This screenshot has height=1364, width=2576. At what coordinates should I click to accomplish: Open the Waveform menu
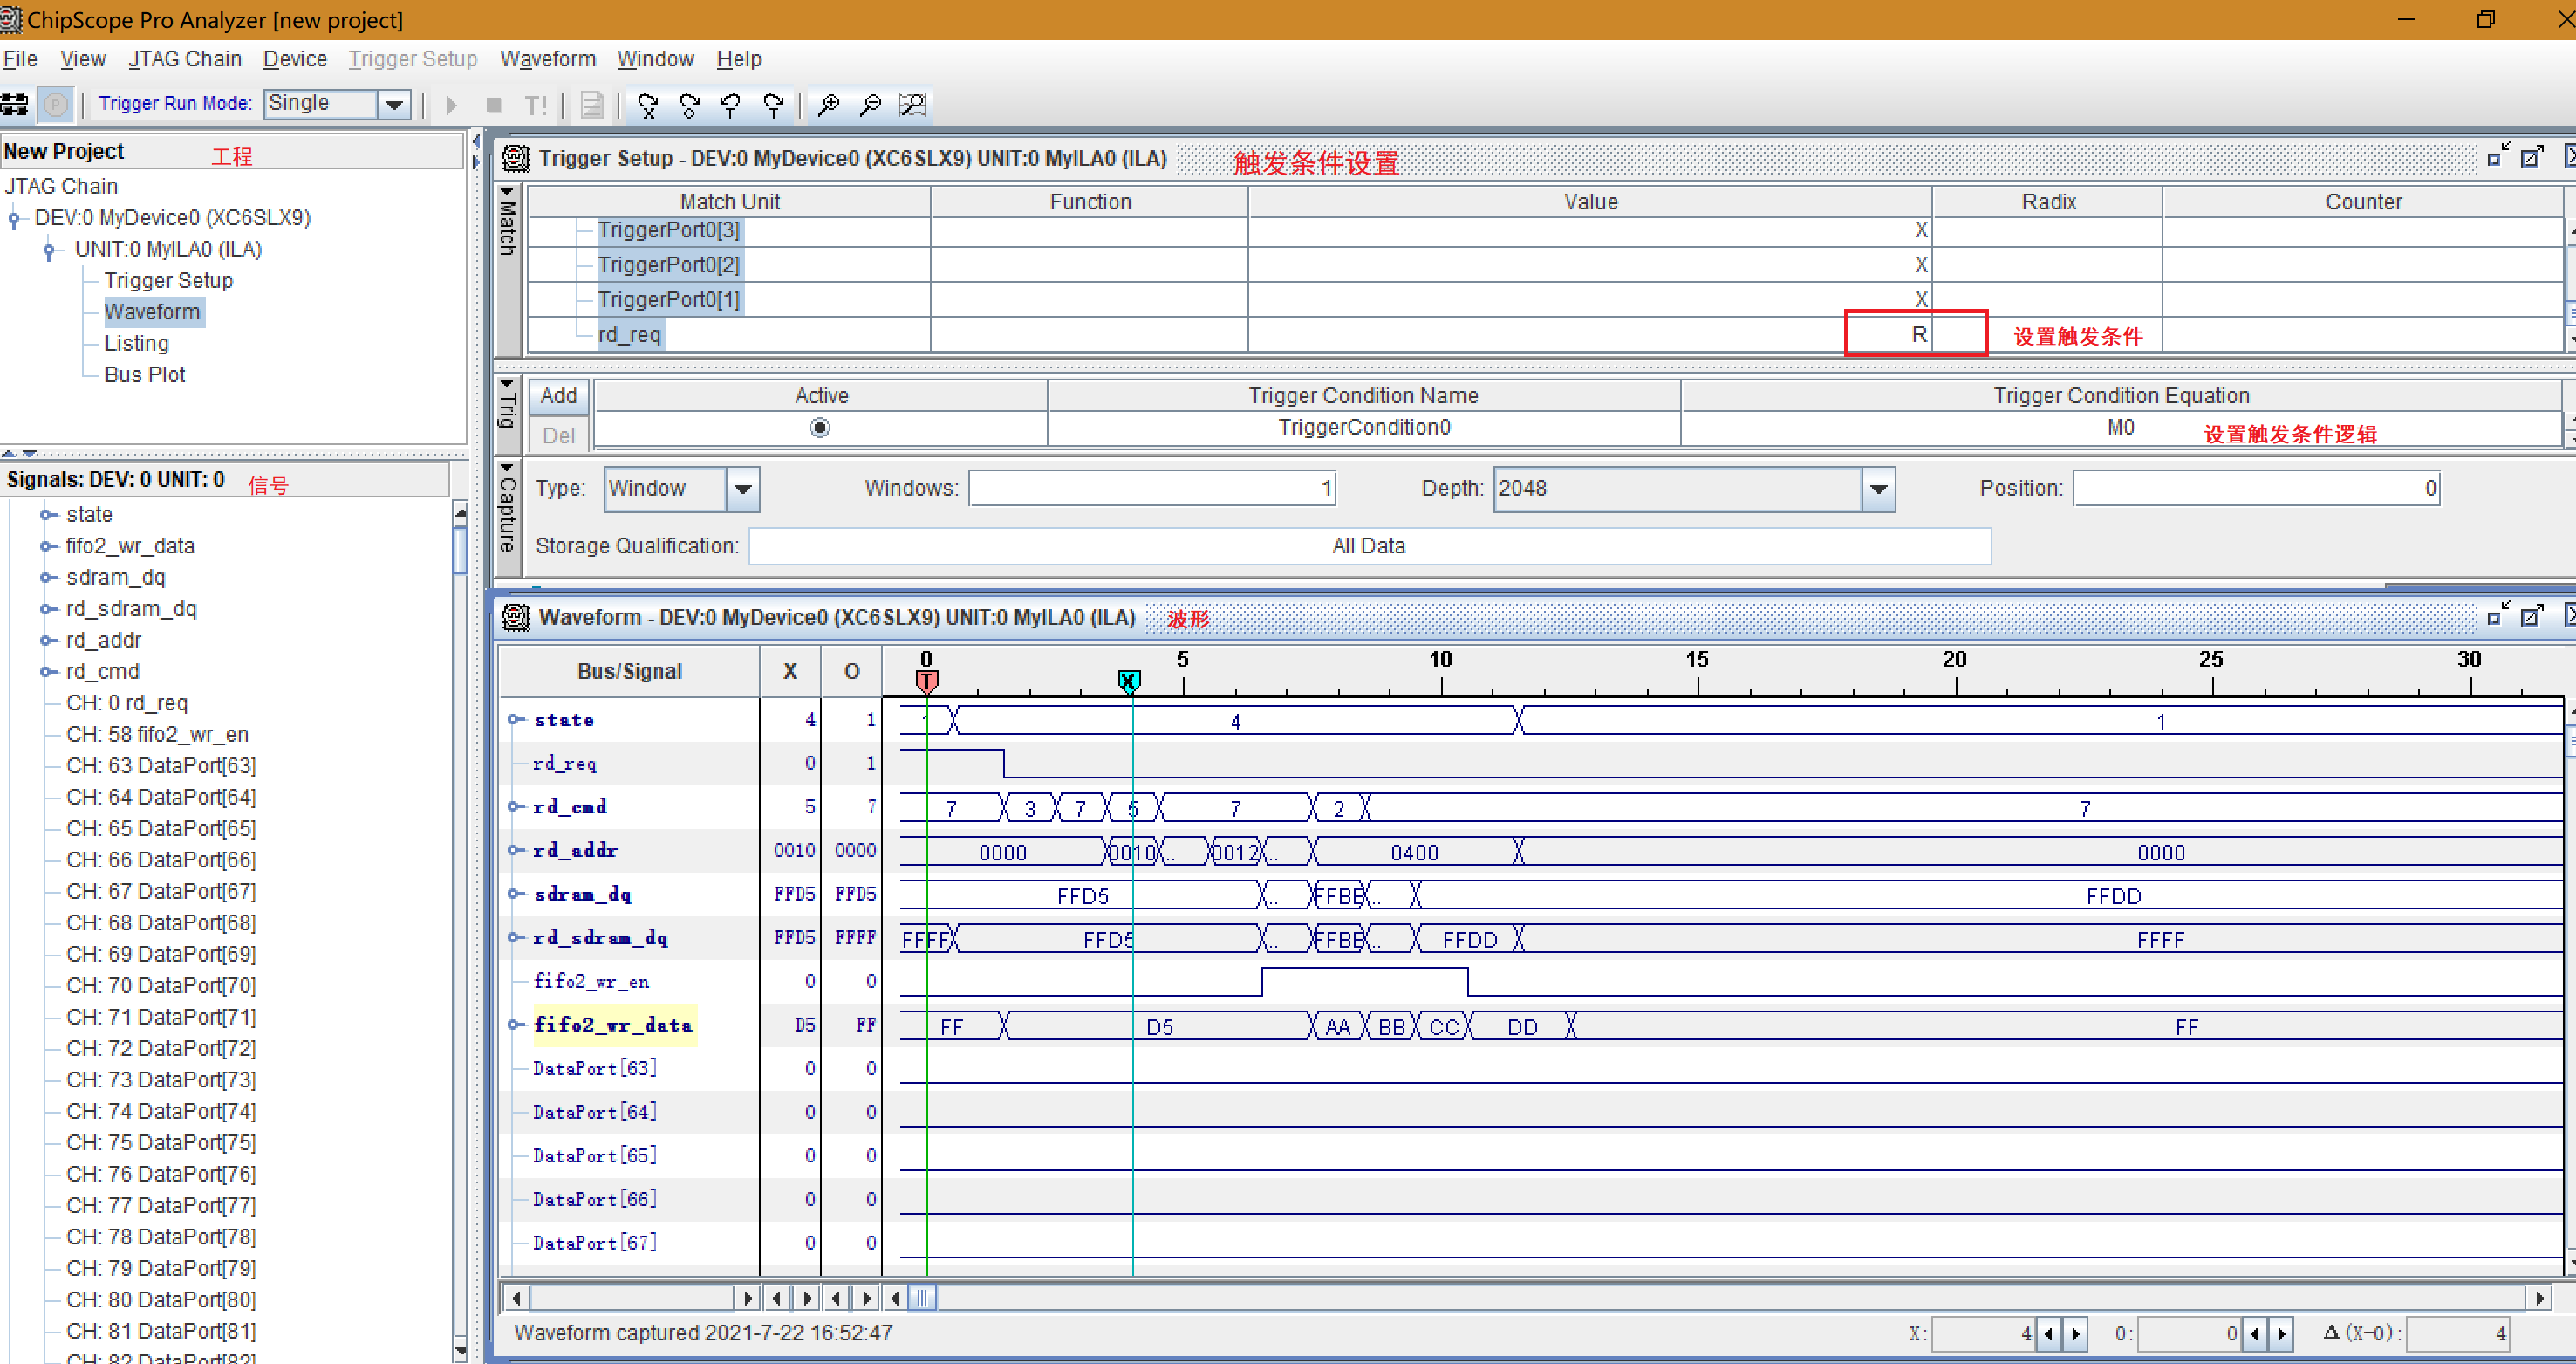(547, 59)
